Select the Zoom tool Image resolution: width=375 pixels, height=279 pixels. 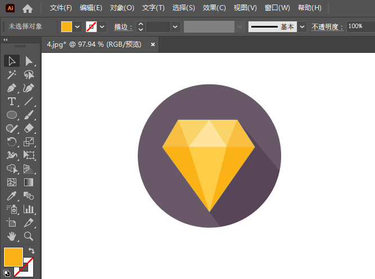[29, 236]
